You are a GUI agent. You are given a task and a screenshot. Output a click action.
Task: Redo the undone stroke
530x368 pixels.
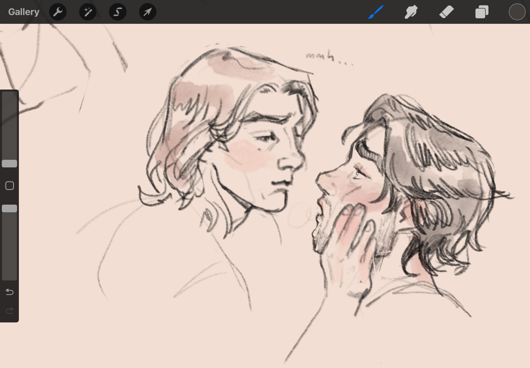[x=10, y=311]
